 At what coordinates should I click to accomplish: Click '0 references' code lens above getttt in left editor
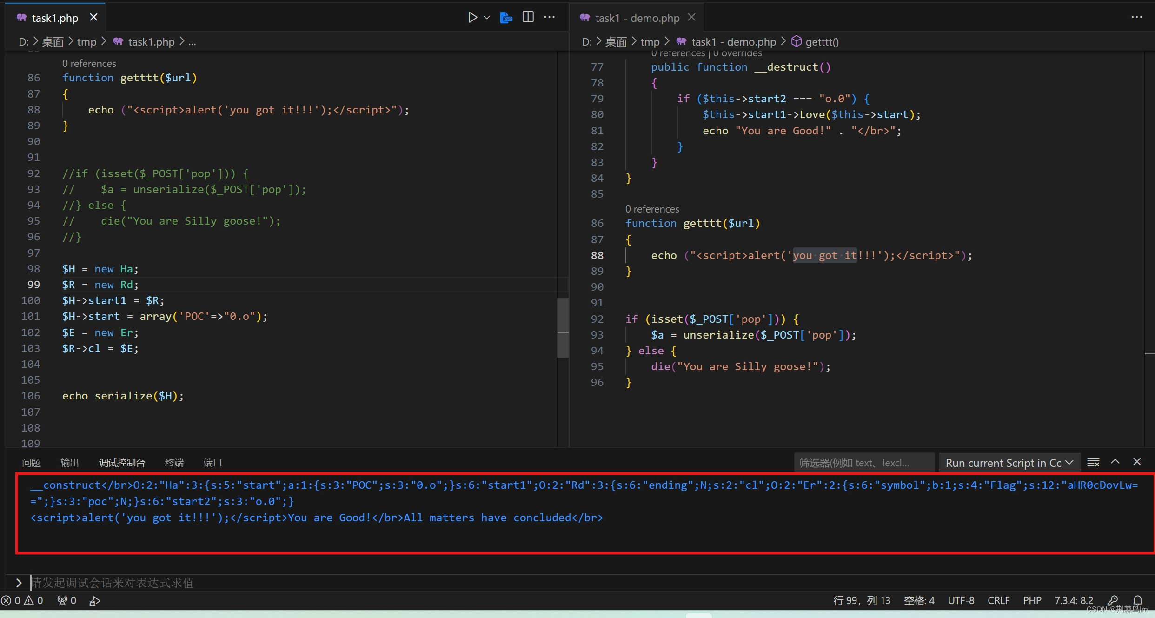pos(89,63)
